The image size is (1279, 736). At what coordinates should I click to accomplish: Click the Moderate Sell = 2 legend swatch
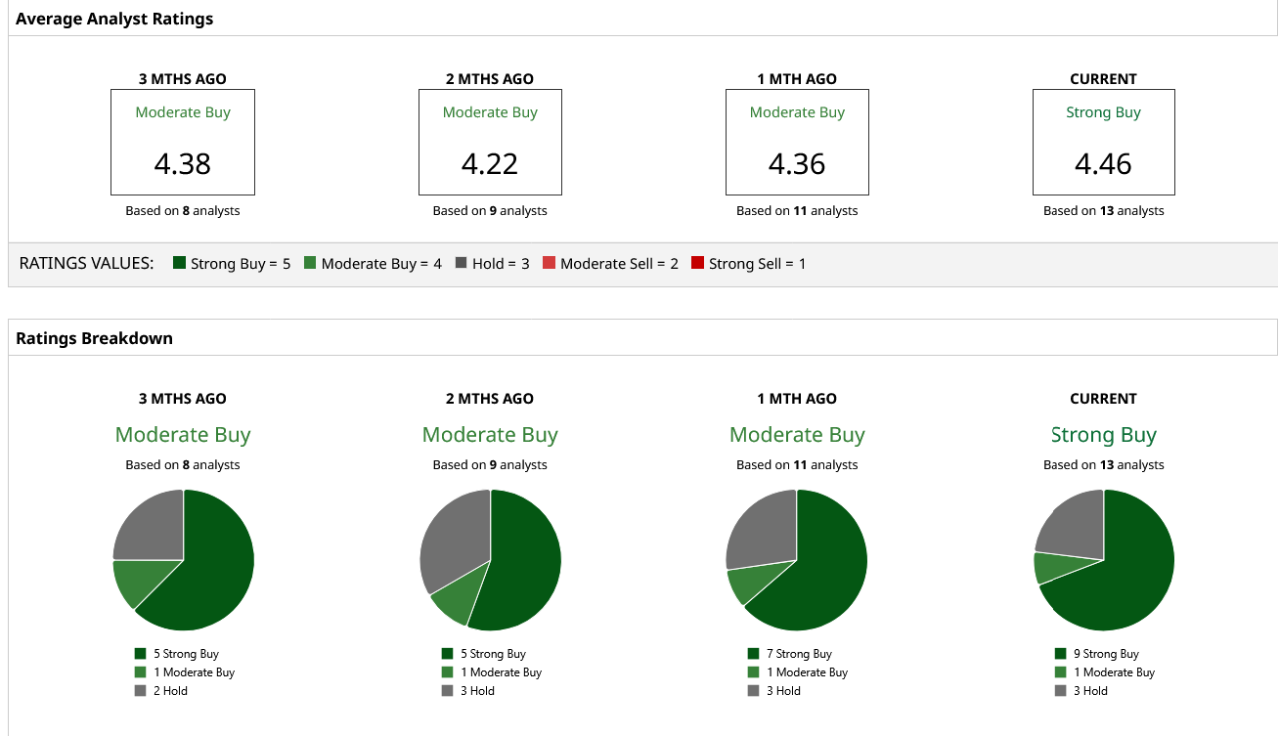(x=549, y=263)
